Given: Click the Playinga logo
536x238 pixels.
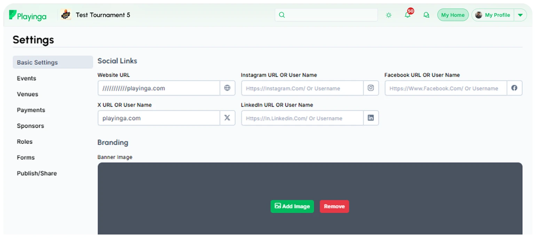Looking at the screenshot, I should coord(28,15).
